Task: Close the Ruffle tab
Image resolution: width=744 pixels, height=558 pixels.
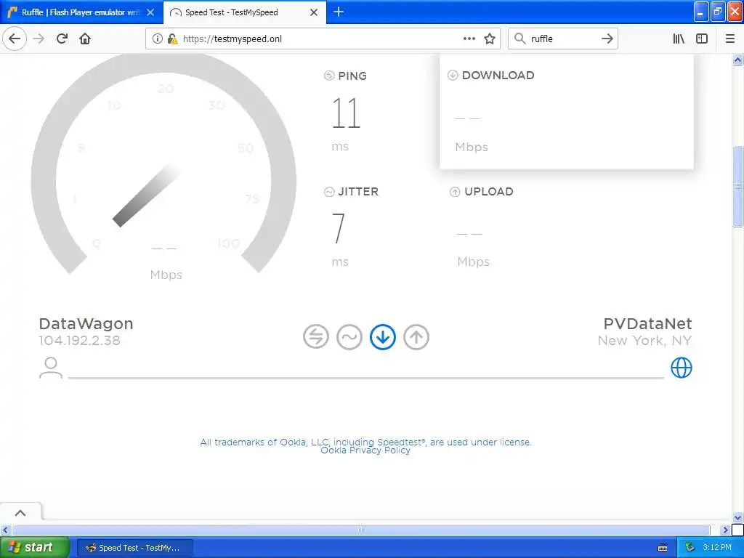Action: (x=150, y=12)
